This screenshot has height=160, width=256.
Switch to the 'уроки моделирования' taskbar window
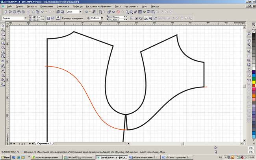(47, 157)
